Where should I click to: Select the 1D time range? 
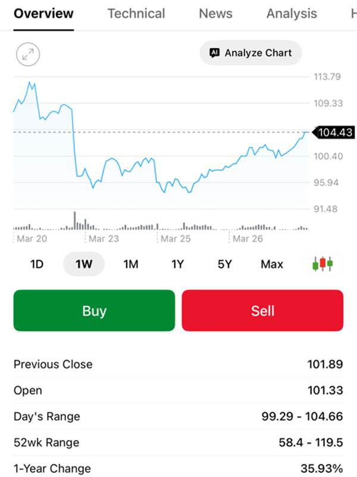tap(37, 264)
